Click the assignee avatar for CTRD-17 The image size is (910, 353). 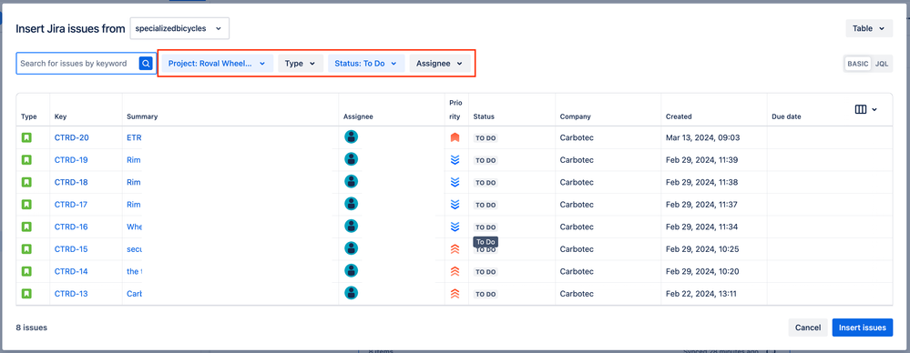(351, 204)
